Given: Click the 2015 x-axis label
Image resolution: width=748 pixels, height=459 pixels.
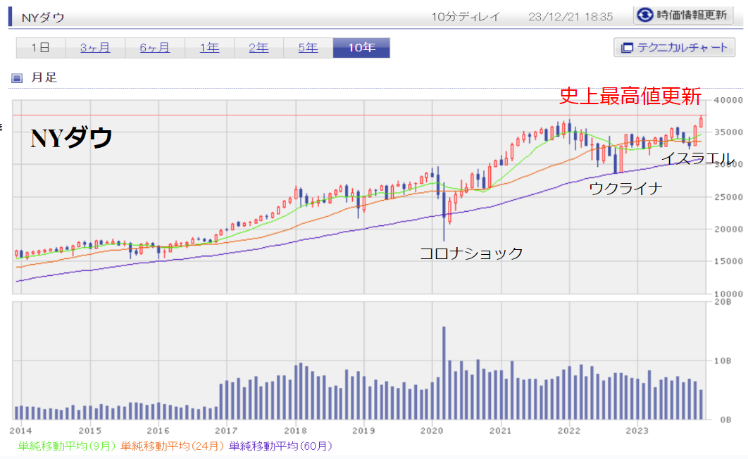Looking at the screenshot, I should tap(89, 431).
